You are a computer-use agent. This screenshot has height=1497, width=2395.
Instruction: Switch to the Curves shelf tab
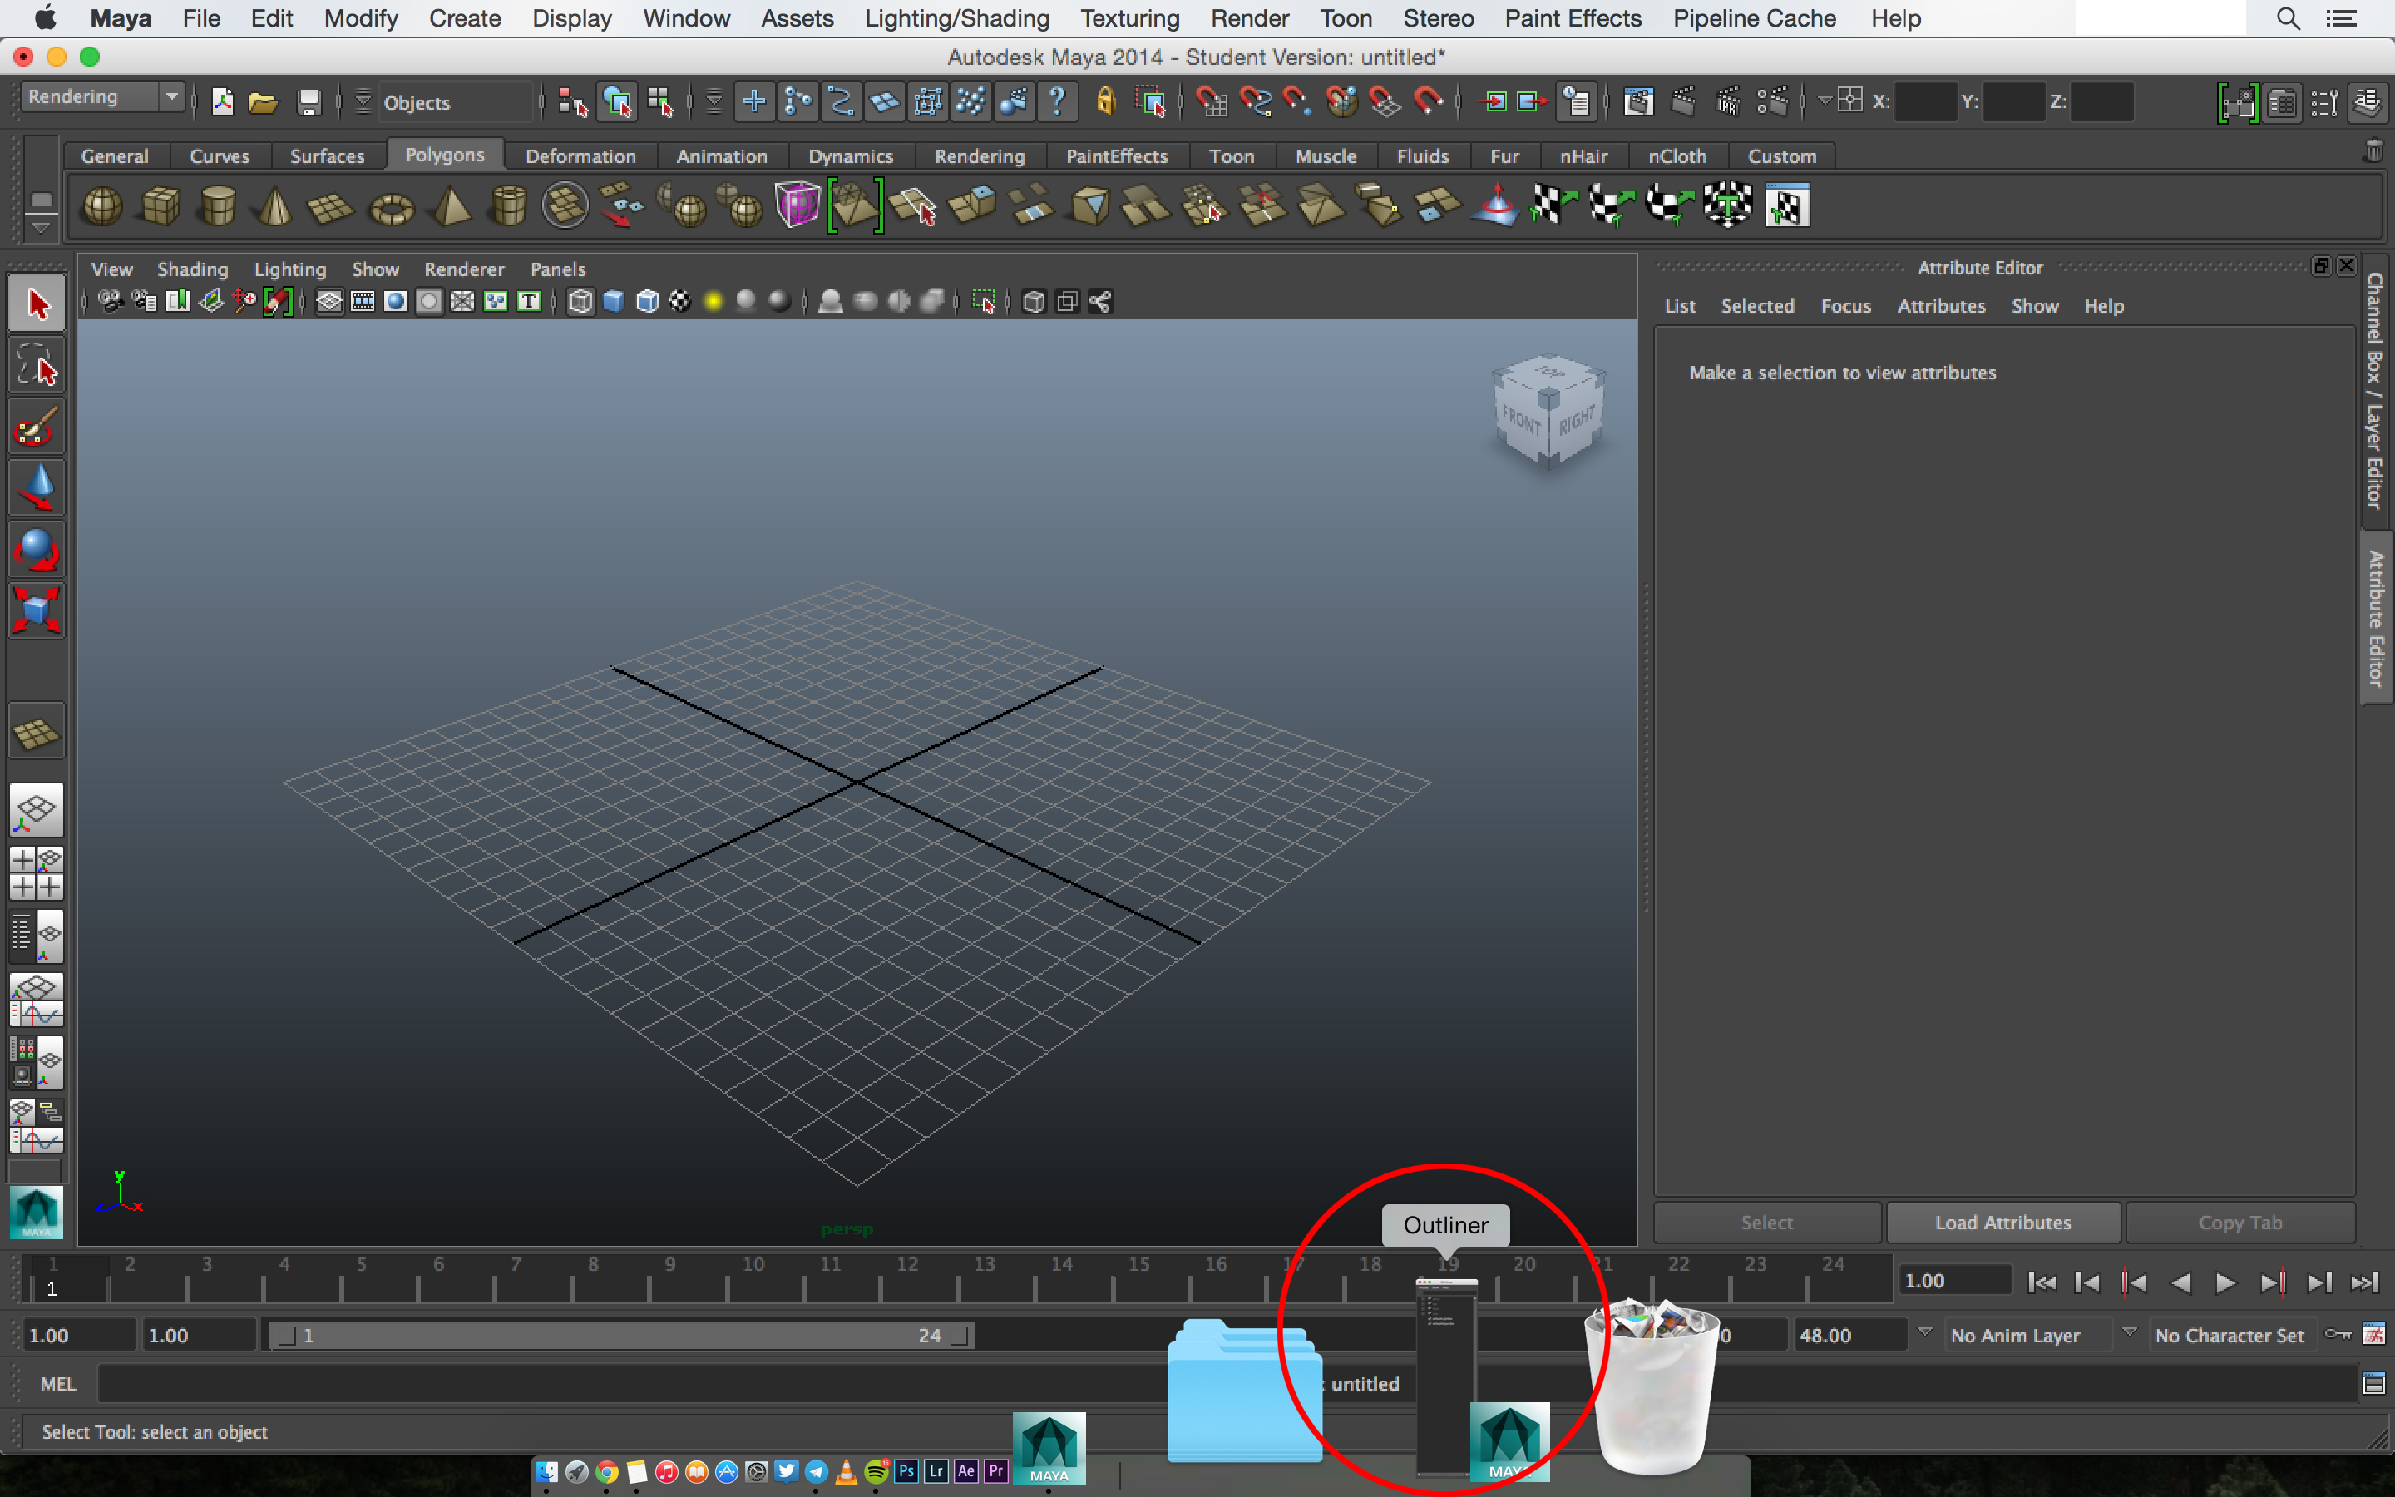point(220,156)
